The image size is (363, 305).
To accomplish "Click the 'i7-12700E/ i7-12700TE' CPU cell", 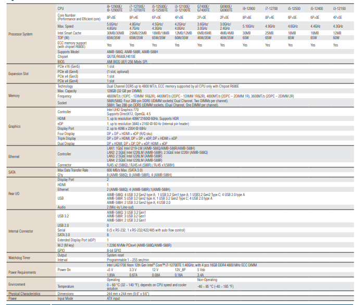I will click(x=137, y=8).
